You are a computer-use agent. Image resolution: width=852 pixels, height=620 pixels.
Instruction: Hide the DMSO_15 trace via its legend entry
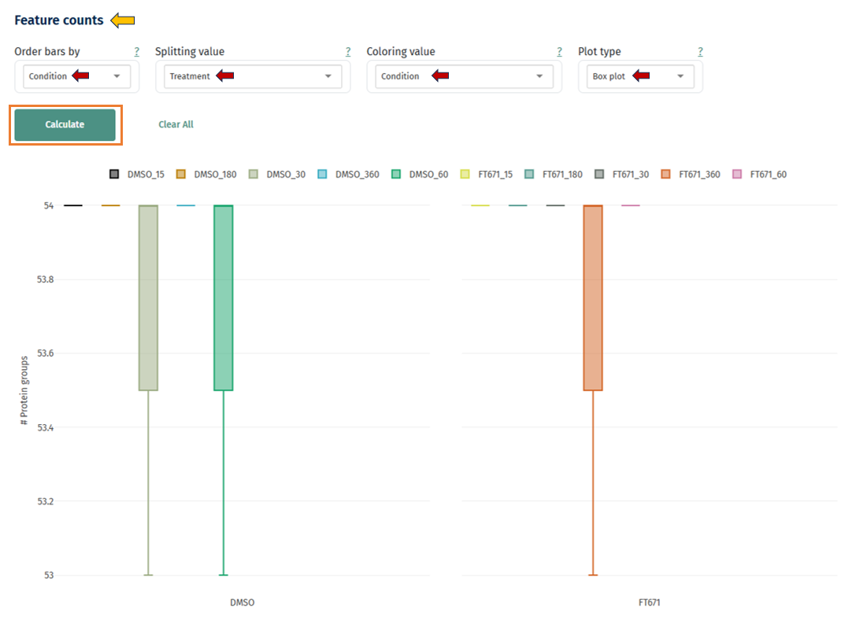pyautogui.click(x=134, y=174)
